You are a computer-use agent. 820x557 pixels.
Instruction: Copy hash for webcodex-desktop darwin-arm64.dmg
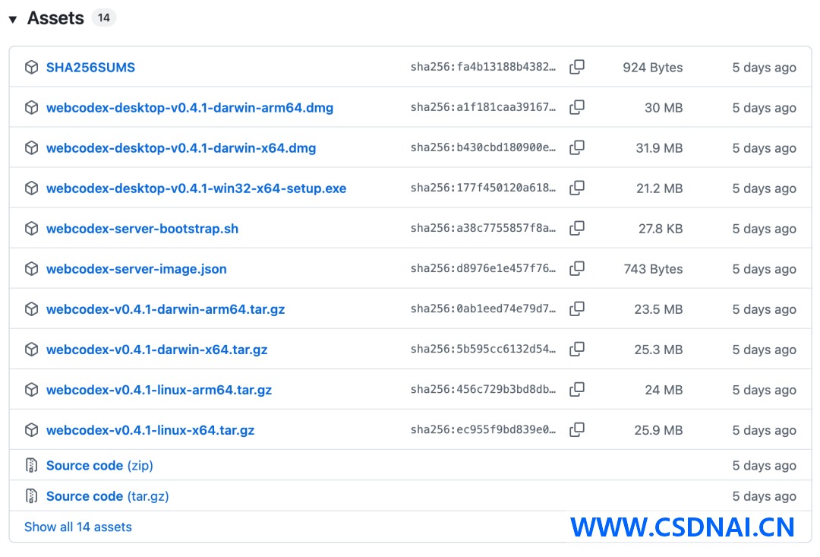(x=577, y=107)
